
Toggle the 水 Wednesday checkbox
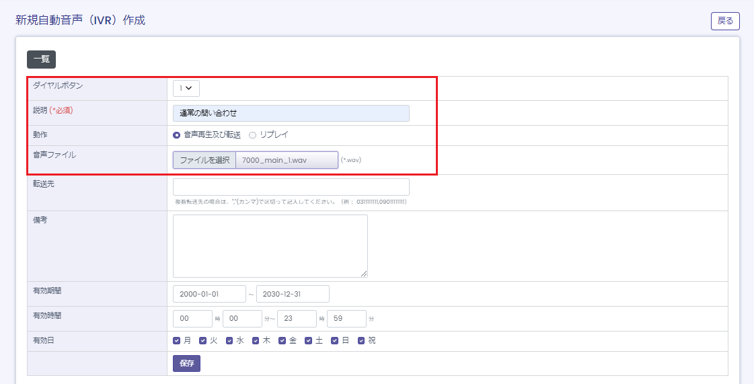pos(230,341)
